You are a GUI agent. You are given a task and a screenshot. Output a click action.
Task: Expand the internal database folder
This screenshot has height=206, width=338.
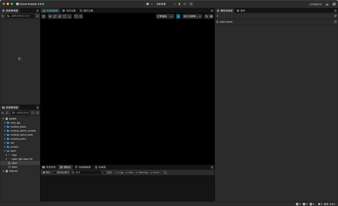click(3, 171)
